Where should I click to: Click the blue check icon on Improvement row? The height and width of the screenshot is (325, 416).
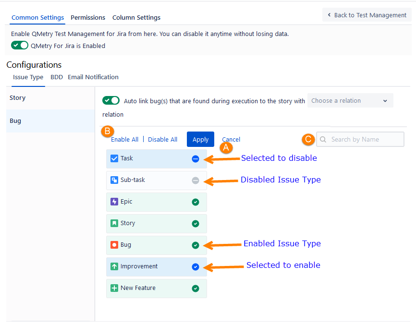(x=195, y=267)
